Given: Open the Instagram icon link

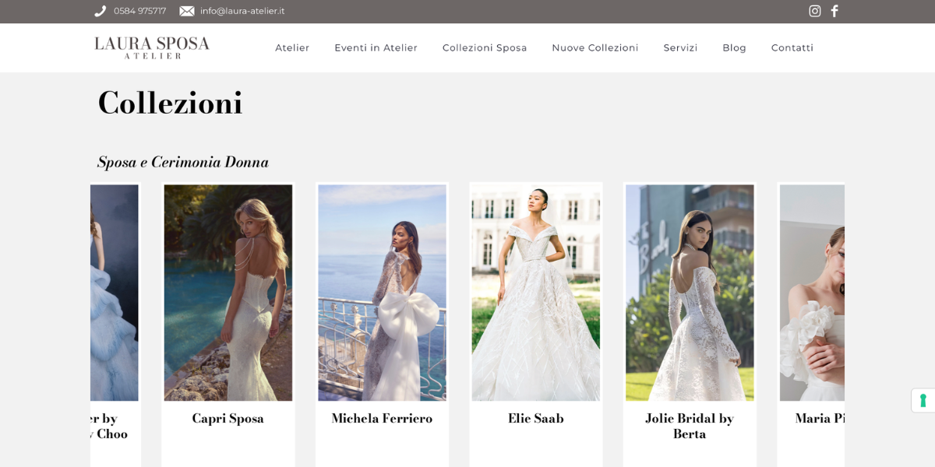Looking at the screenshot, I should (x=815, y=11).
